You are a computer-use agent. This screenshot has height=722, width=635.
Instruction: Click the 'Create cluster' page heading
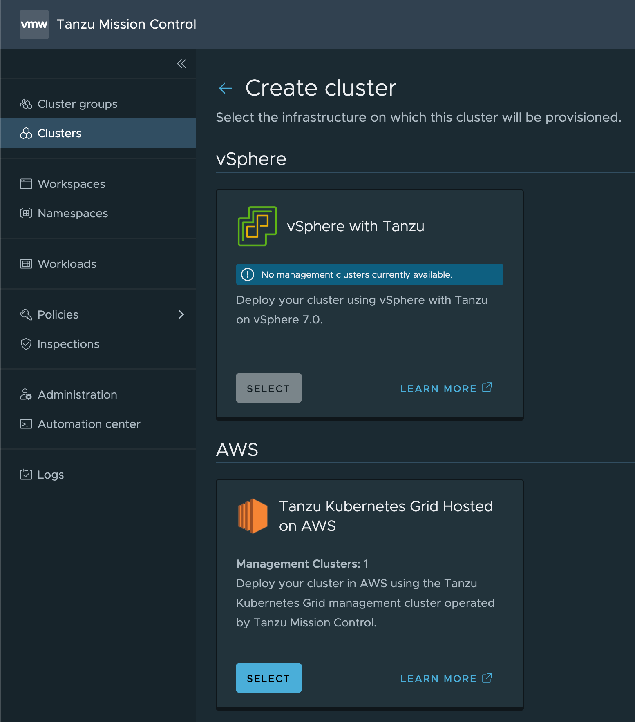pos(321,88)
